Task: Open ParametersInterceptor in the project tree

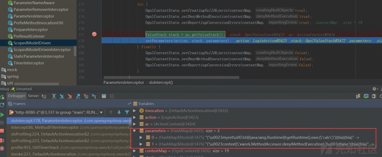Action: pyautogui.click(x=34, y=16)
